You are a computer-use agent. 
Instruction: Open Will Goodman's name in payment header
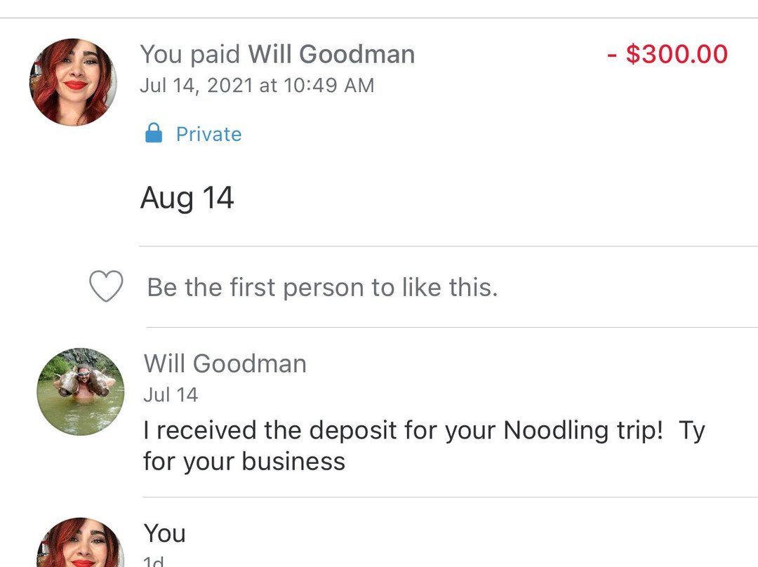coord(331,54)
